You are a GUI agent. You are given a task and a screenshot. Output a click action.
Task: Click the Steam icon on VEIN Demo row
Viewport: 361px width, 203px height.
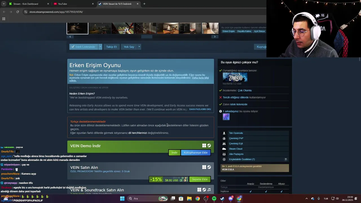pos(209,145)
